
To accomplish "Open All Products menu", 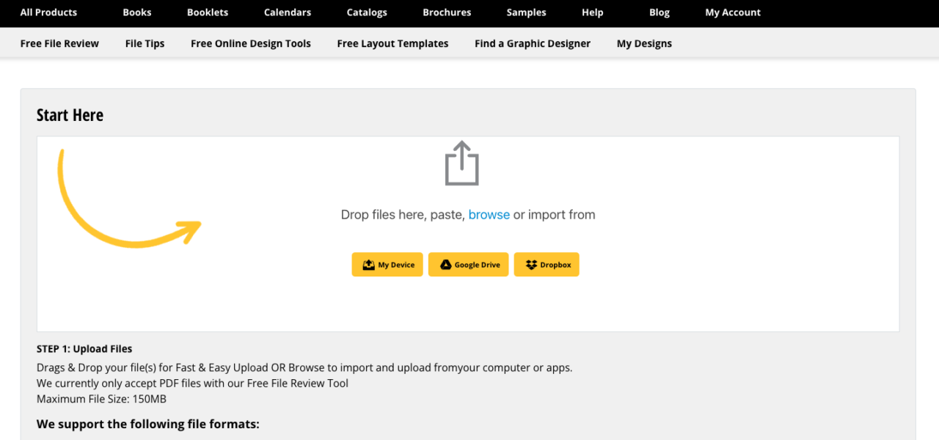I will [48, 12].
